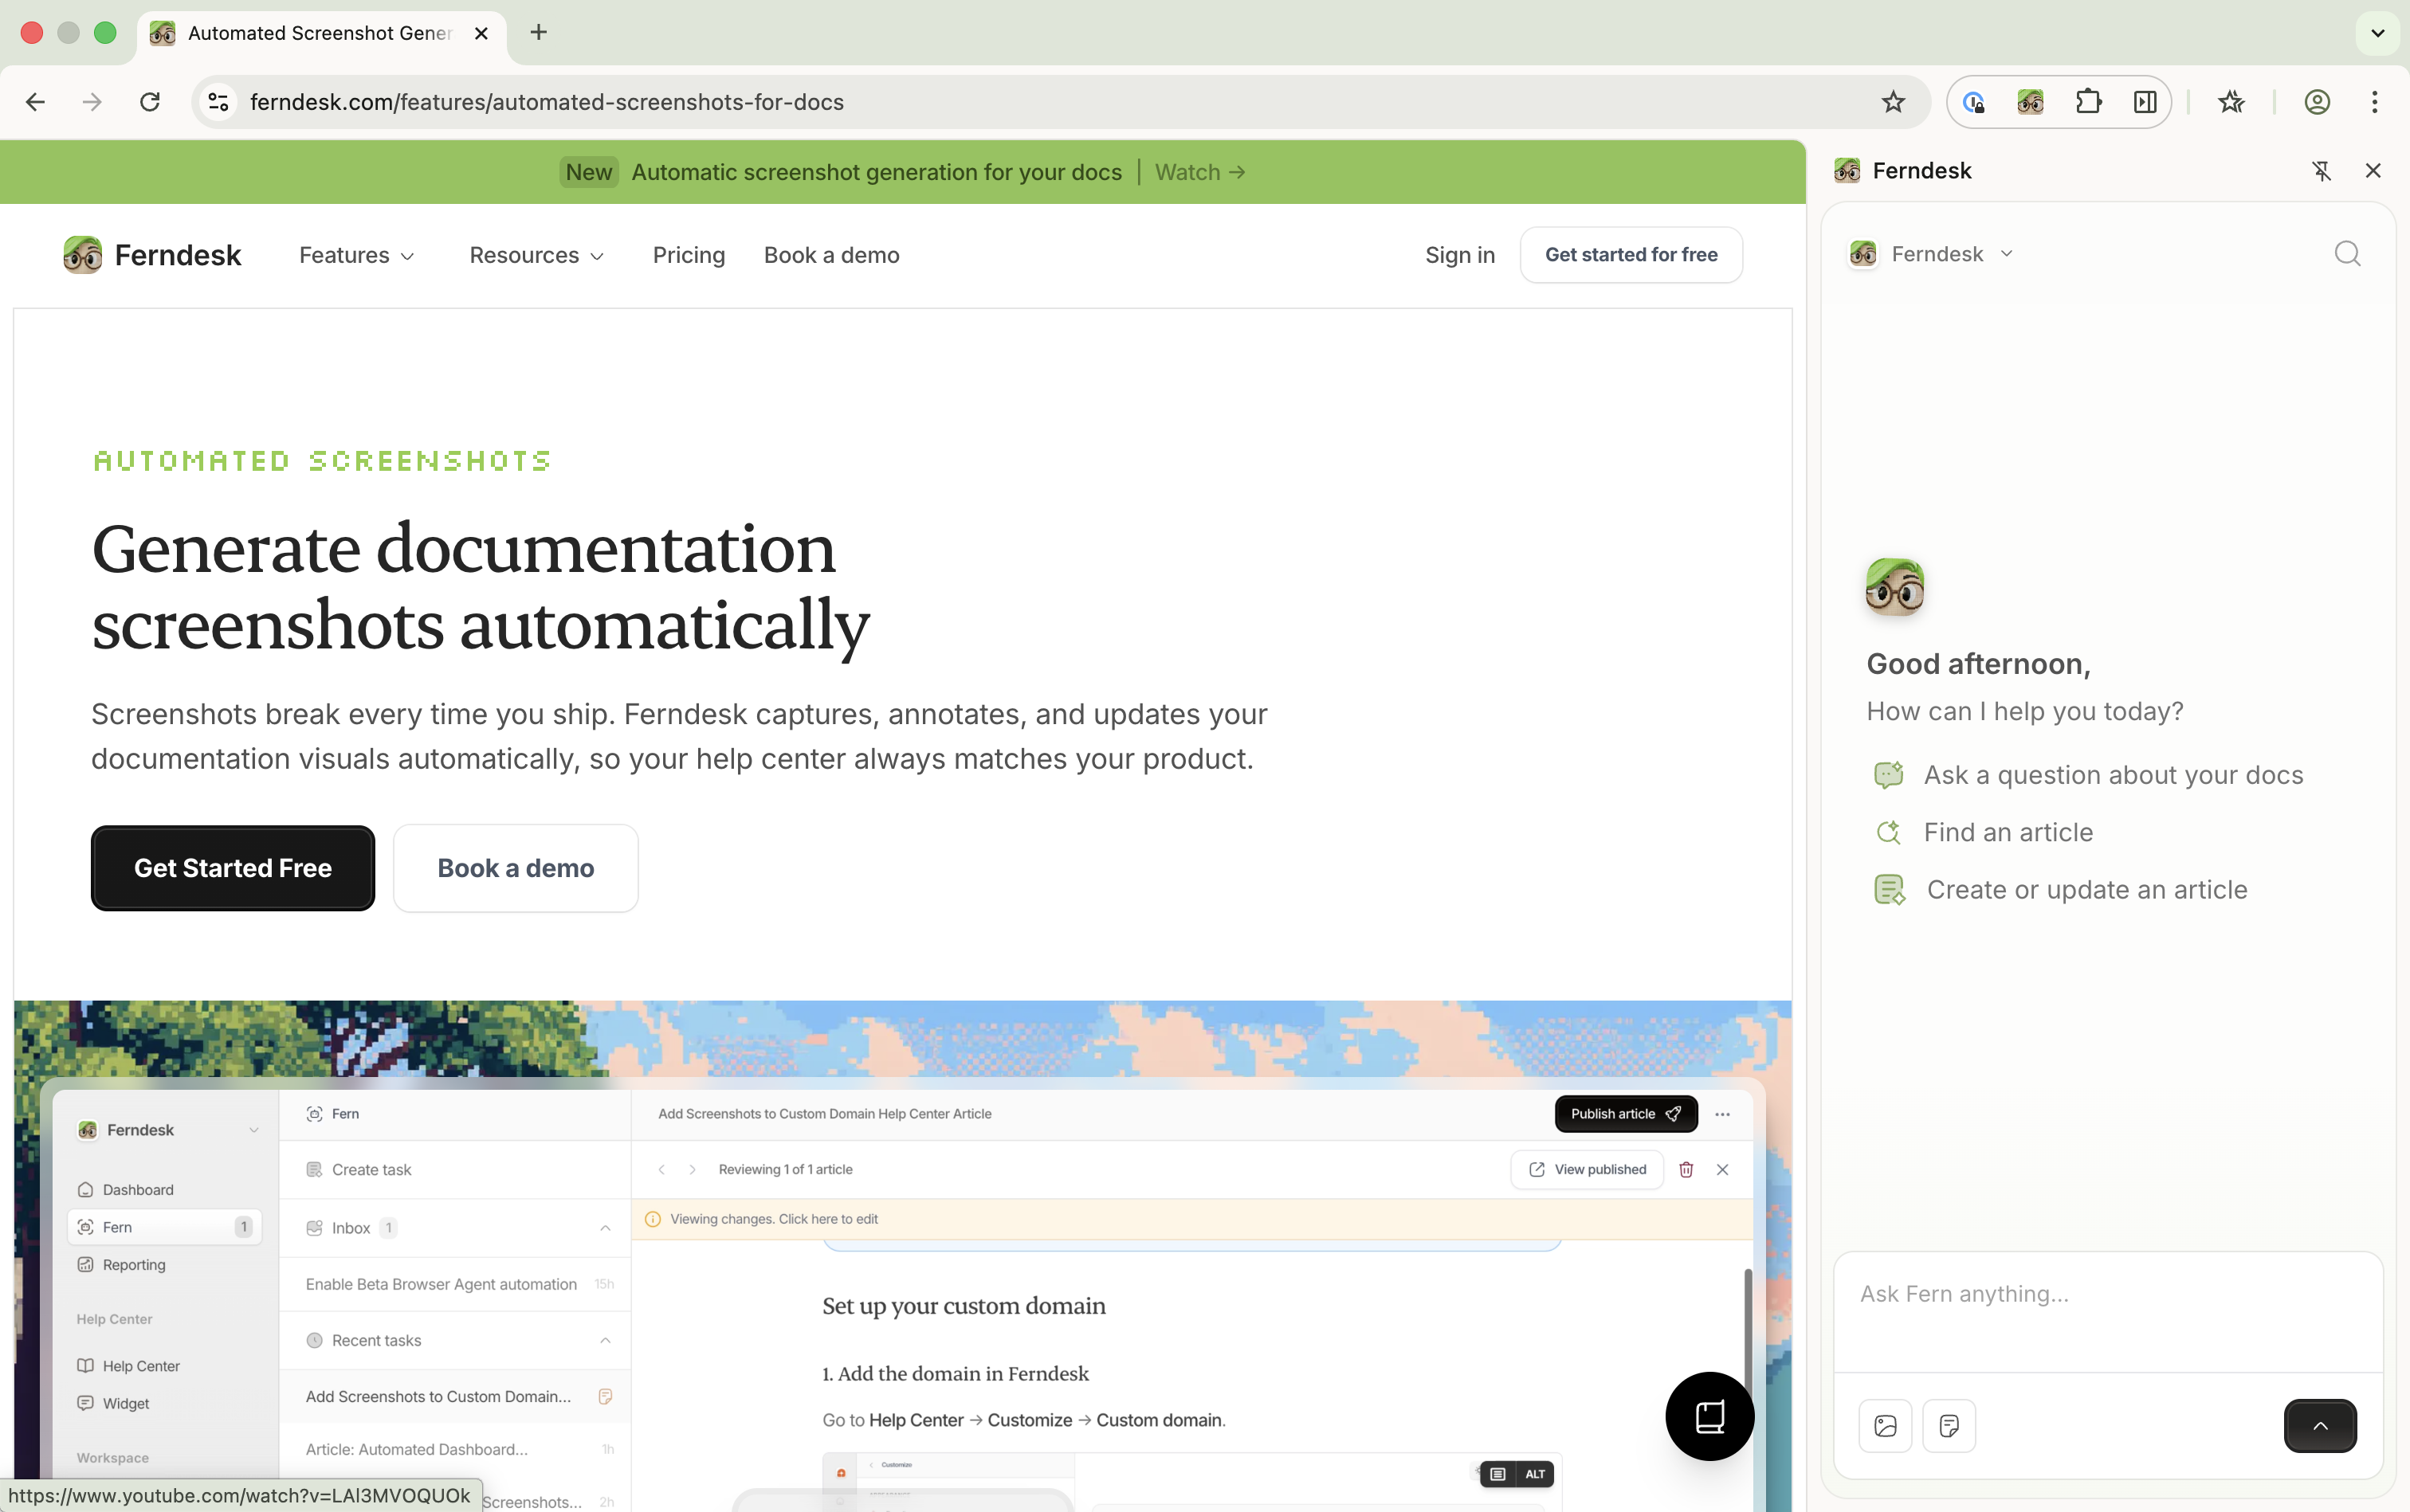The image size is (2410, 1512).
Task: Expand the Features navigation dropdown
Action: (x=356, y=255)
